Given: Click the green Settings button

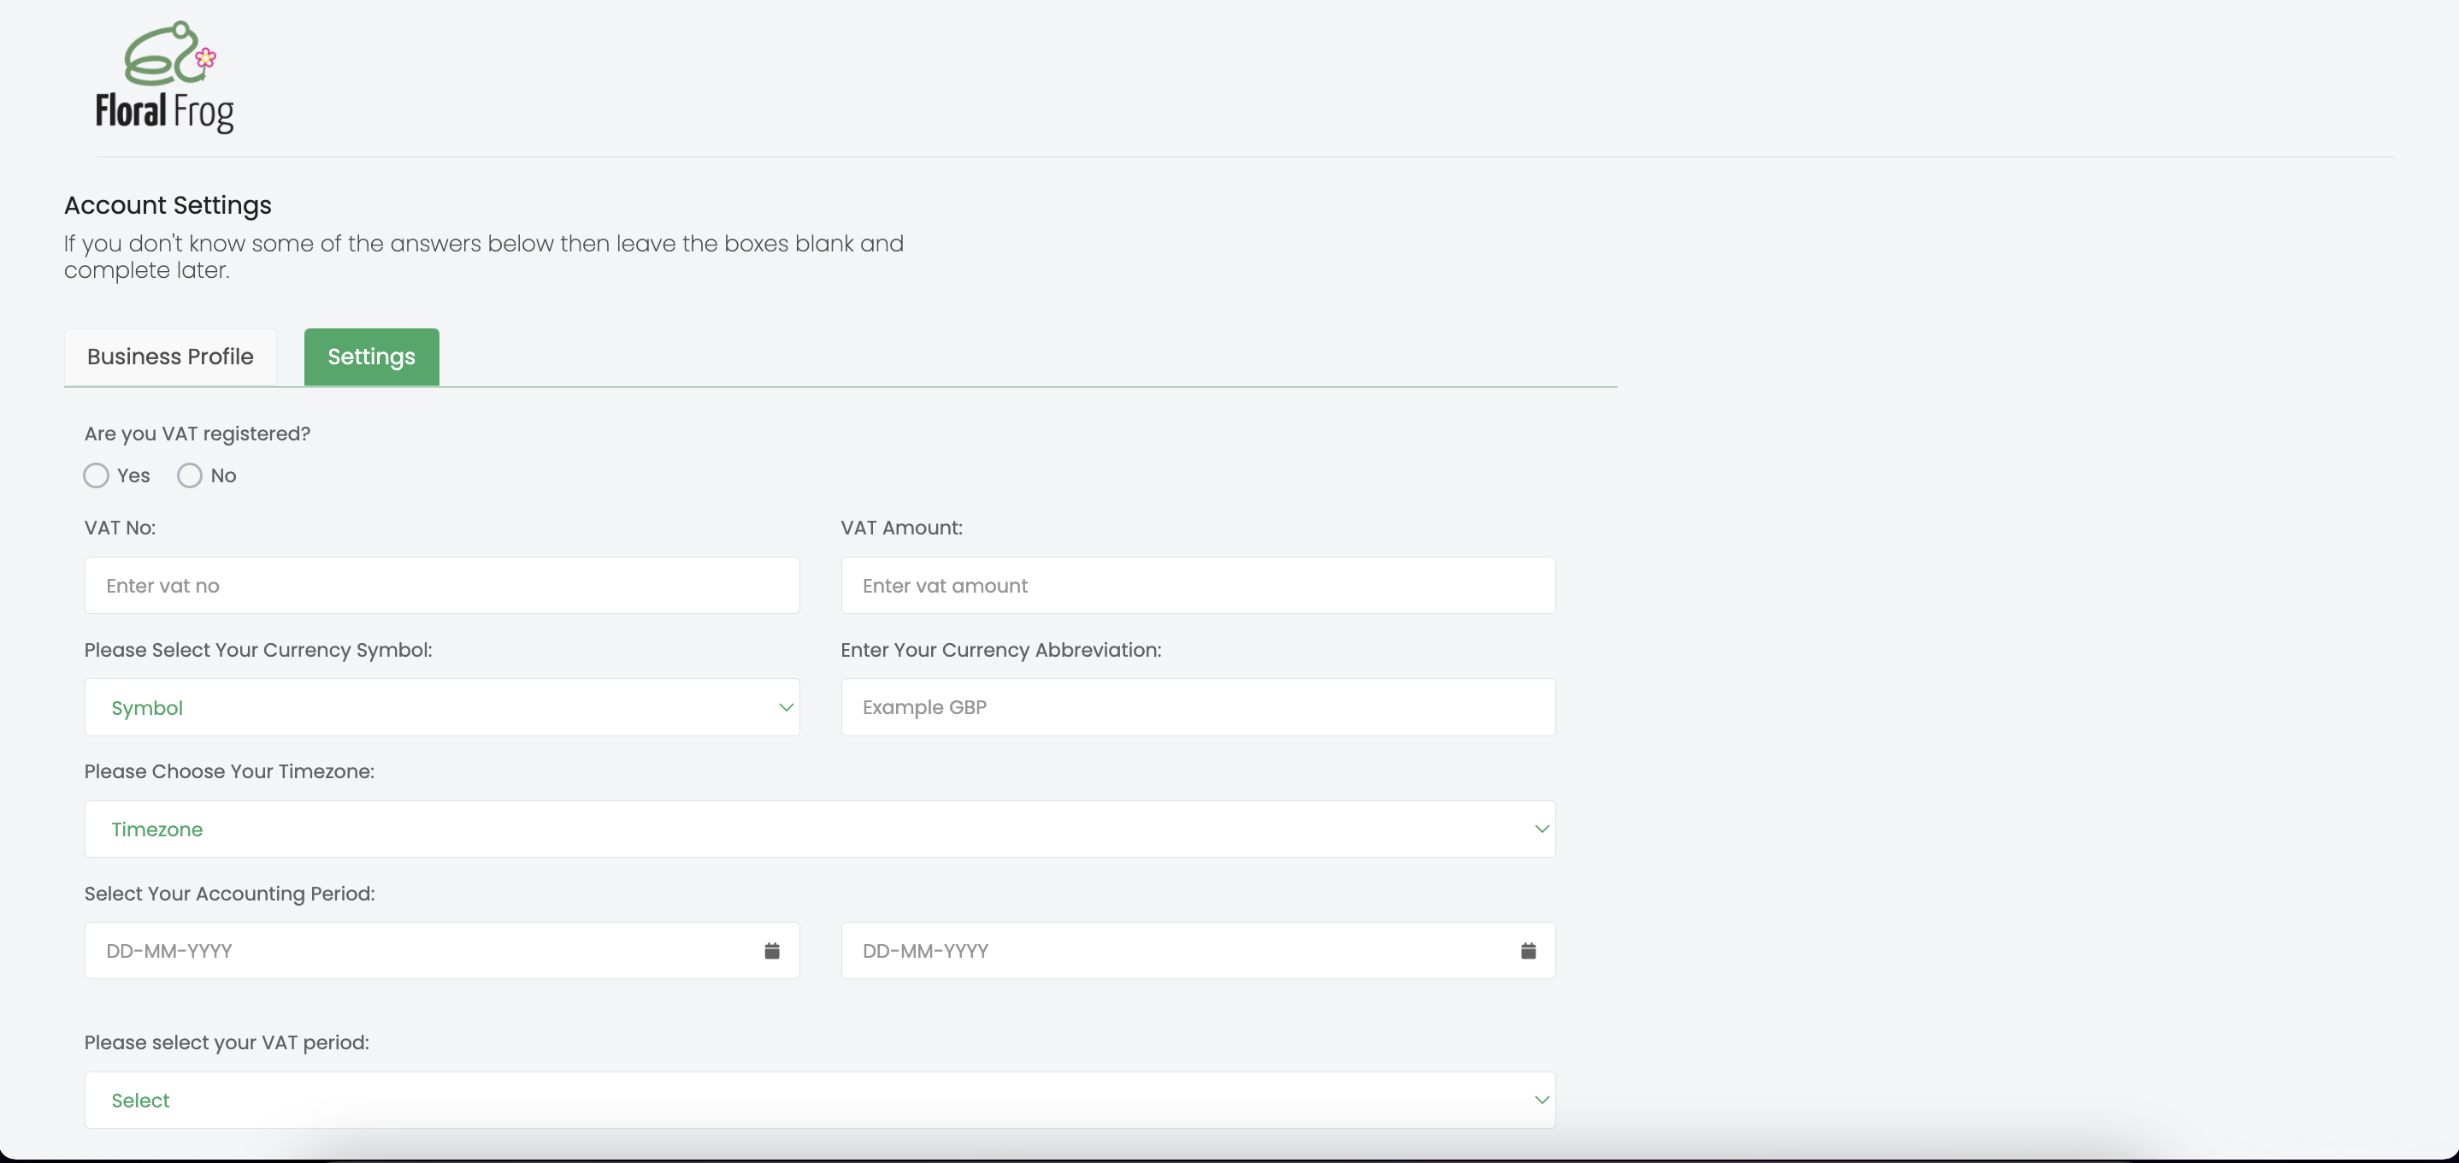Looking at the screenshot, I should coord(370,356).
